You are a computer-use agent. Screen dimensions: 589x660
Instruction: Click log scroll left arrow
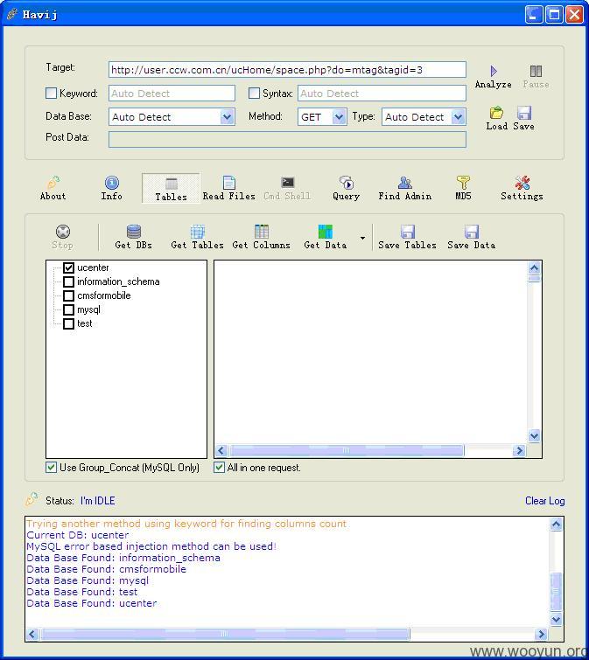pyautogui.click(x=32, y=634)
